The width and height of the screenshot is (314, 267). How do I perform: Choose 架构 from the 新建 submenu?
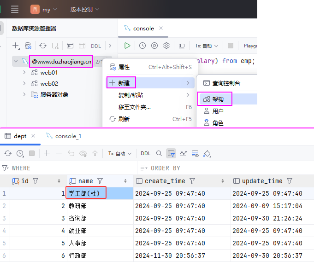(x=218, y=99)
